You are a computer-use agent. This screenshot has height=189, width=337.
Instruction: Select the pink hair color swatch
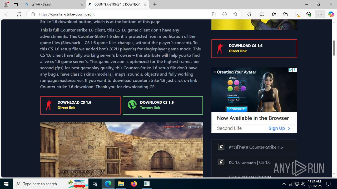coord(237,82)
